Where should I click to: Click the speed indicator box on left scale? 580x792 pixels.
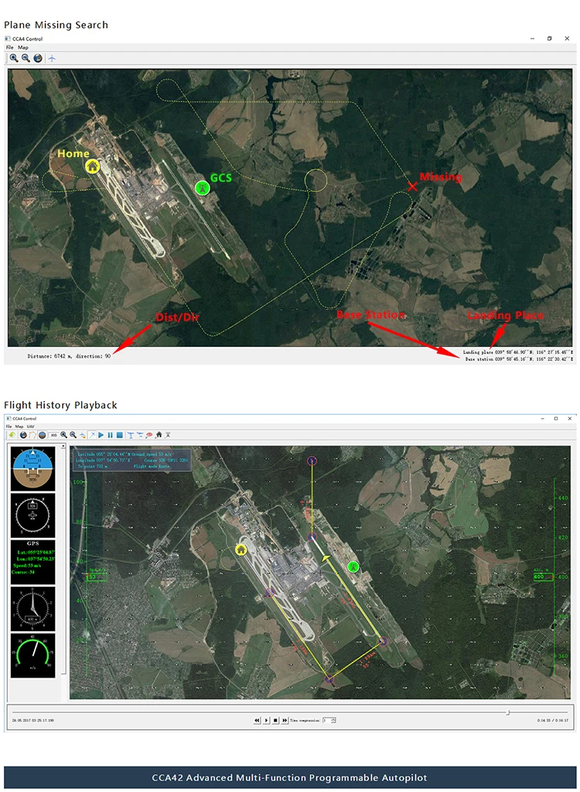pyautogui.click(x=97, y=576)
